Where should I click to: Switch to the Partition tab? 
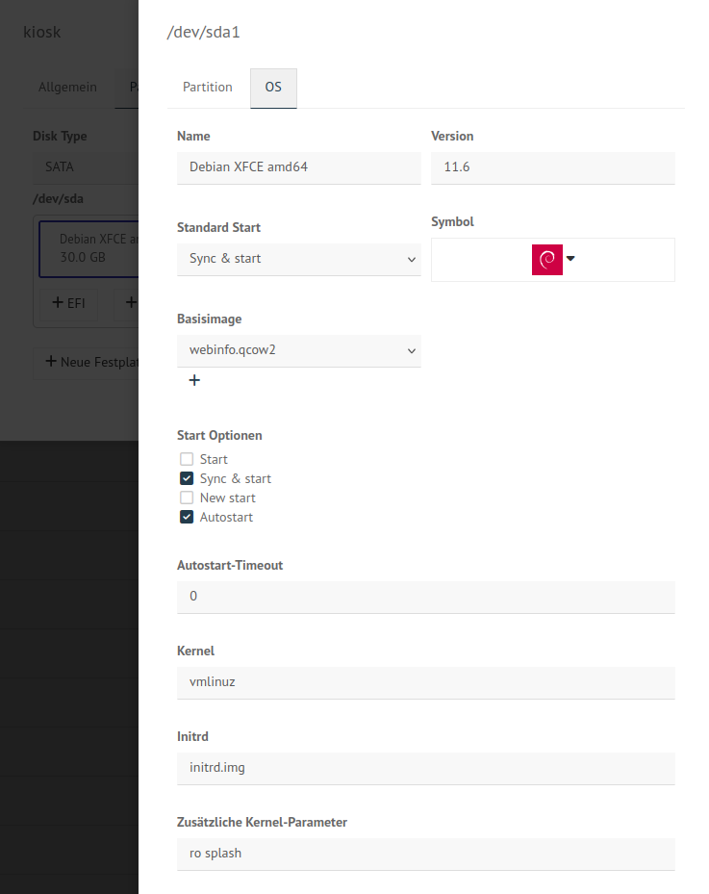[208, 87]
